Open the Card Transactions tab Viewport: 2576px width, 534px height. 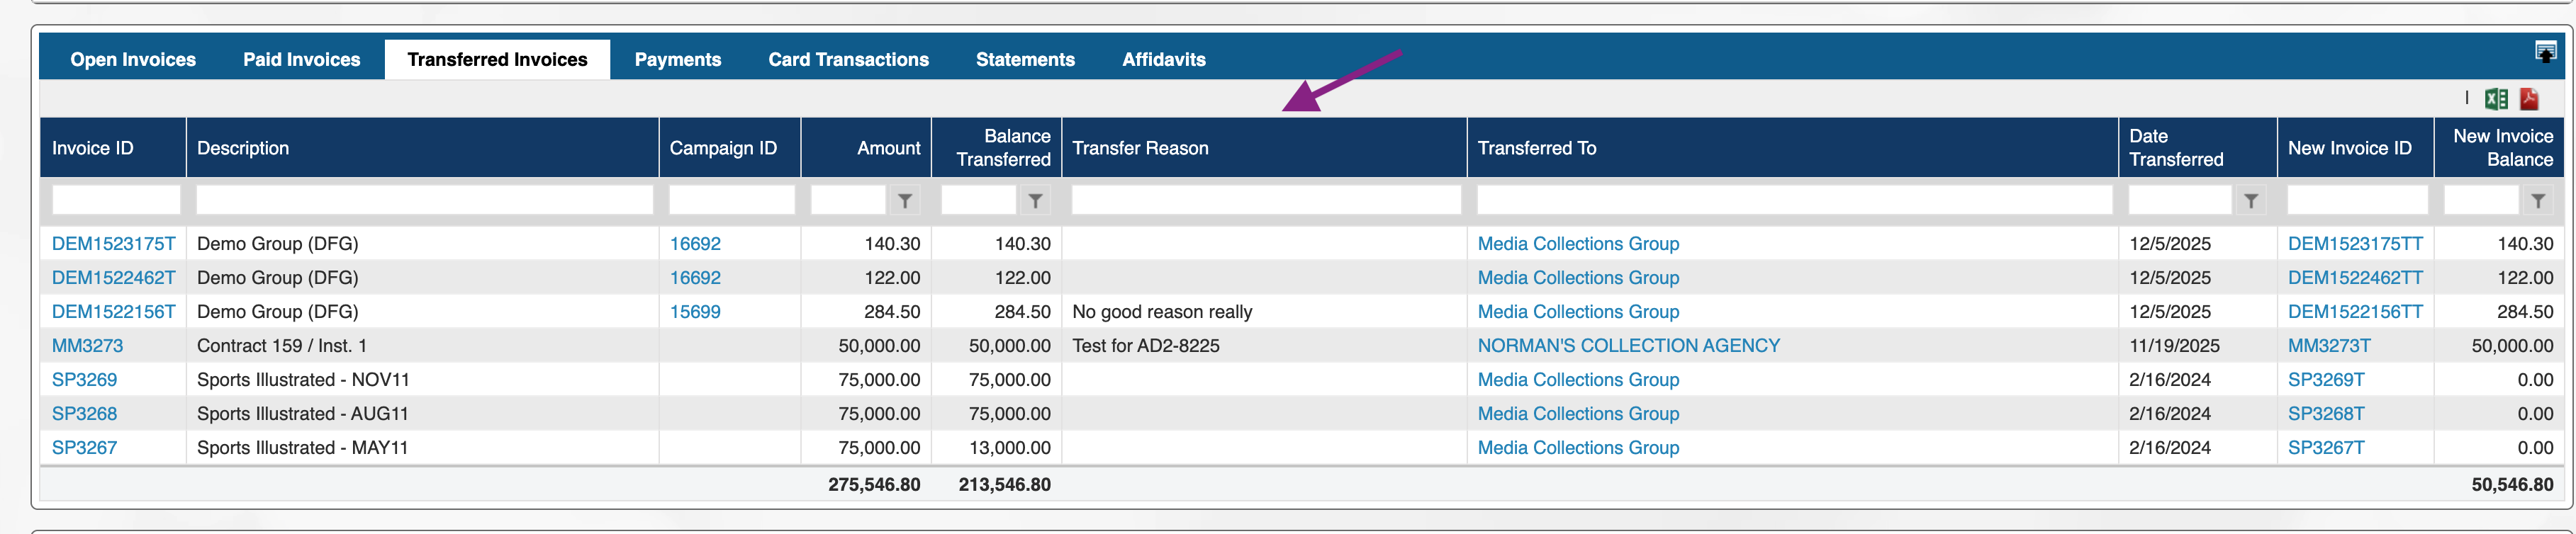point(848,60)
